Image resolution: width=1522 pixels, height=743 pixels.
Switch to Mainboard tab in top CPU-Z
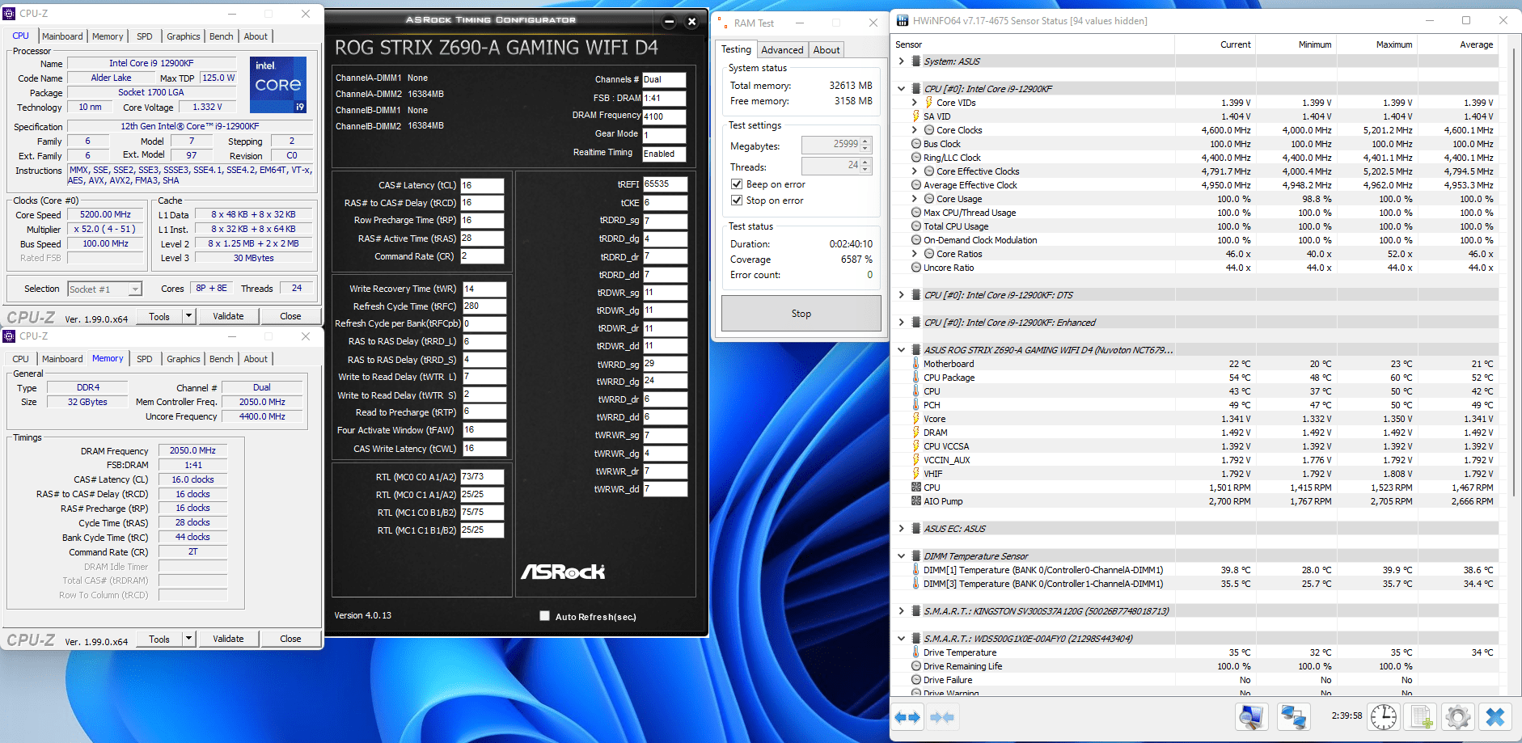tap(62, 36)
